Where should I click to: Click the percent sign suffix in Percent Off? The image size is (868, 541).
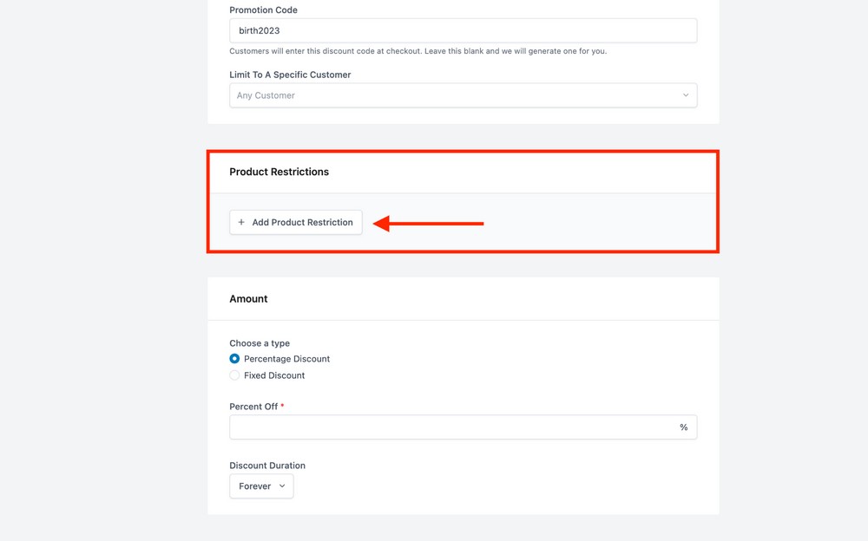click(x=683, y=427)
